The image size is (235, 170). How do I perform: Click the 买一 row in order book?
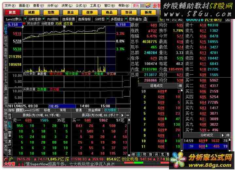(207, 80)
